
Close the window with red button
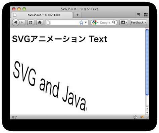tap(14, 9)
